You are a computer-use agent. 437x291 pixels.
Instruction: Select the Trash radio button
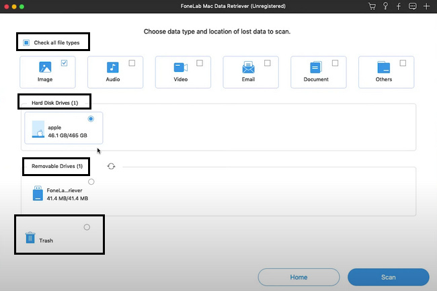[87, 227]
